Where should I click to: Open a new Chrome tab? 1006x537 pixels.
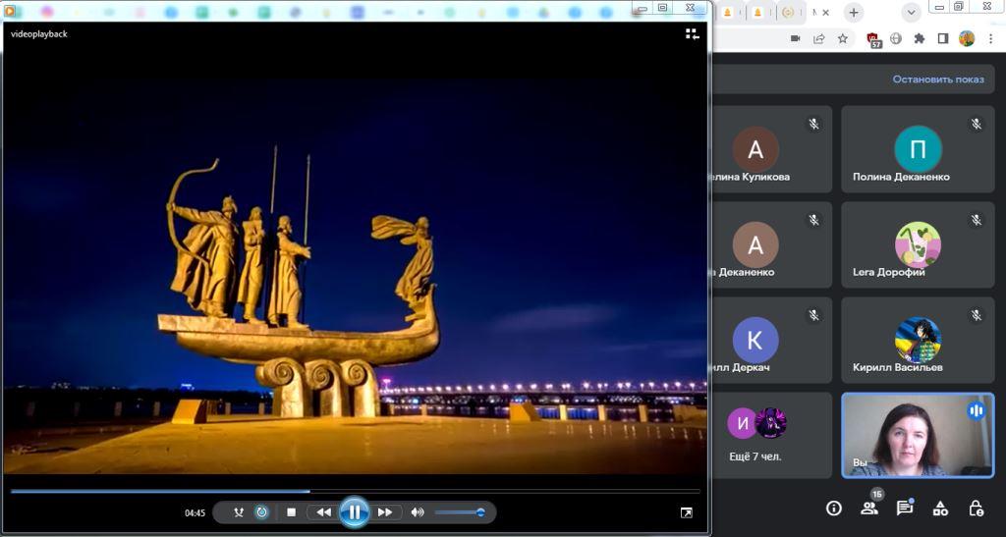click(854, 12)
